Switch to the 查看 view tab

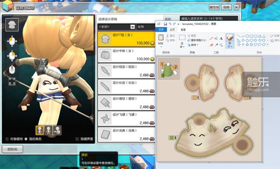tap(183, 30)
